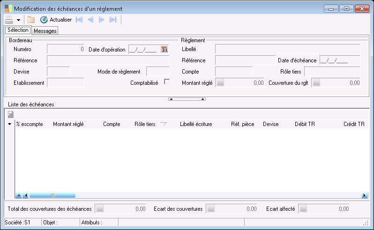Sort by the % escompte column
Image resolution: width=374 pixels, height=230 pixels.
tap(30, 124)
